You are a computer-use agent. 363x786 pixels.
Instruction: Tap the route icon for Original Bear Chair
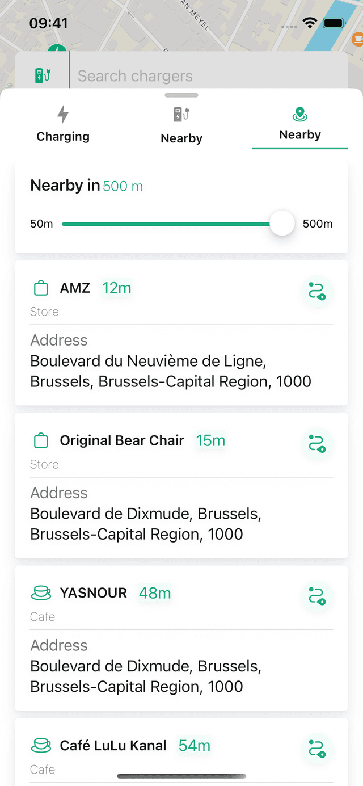[316, 444]
